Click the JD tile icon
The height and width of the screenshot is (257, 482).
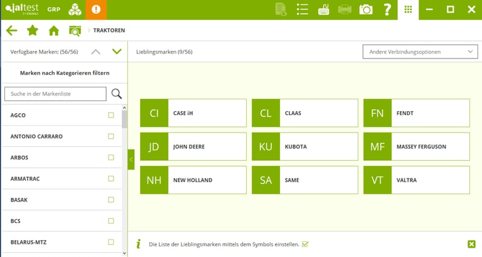coord(154,146)
